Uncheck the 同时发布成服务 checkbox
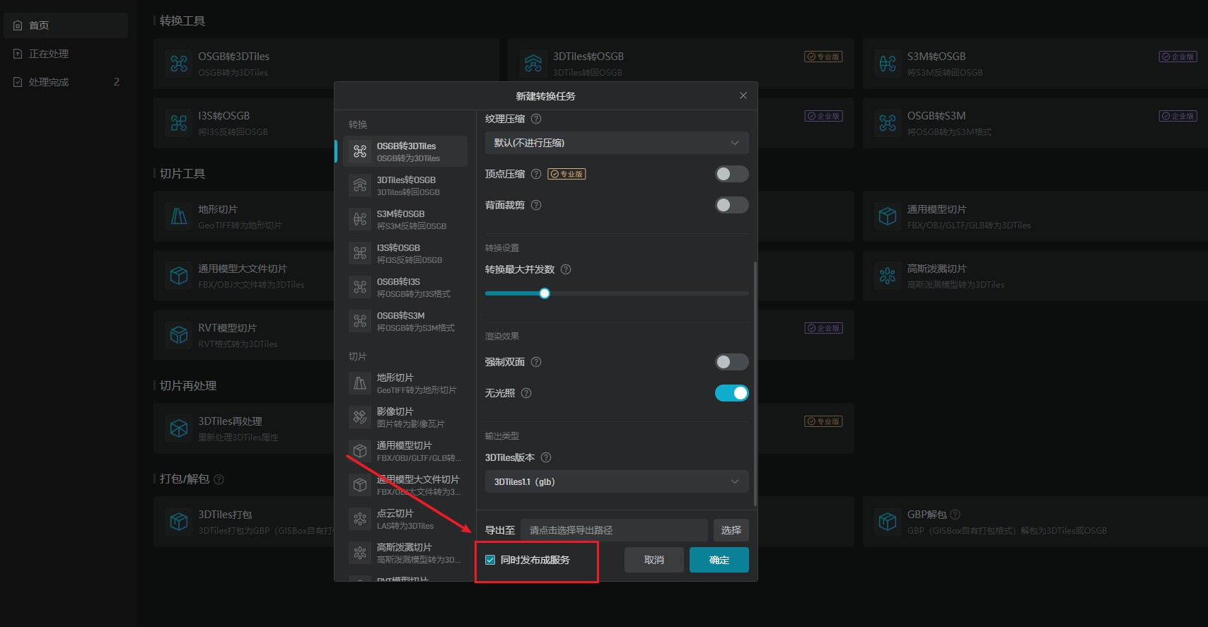 click(x=490, y=560)
